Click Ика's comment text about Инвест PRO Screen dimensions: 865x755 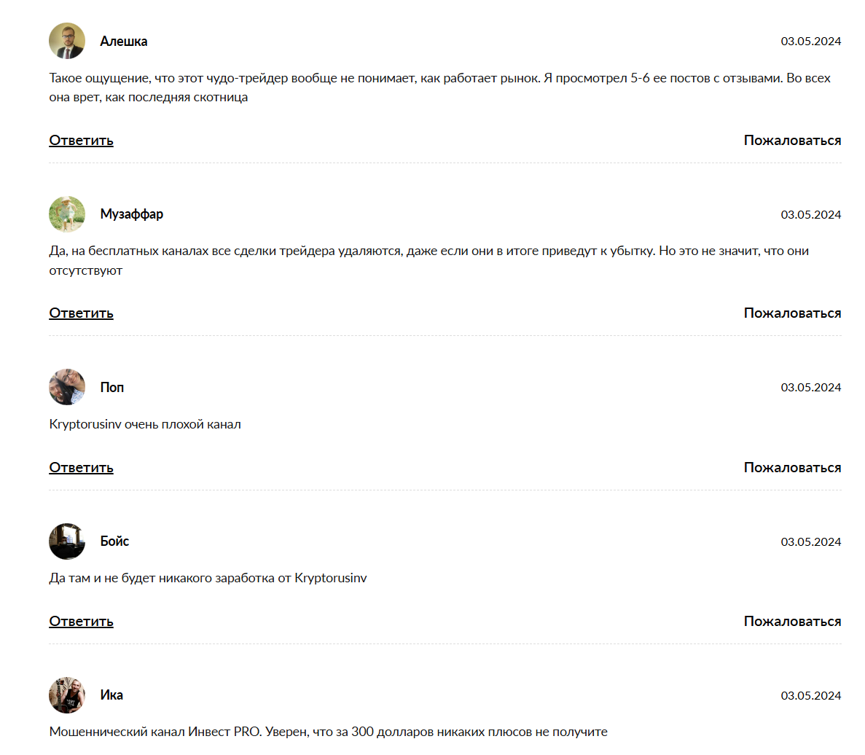point(328,732)
